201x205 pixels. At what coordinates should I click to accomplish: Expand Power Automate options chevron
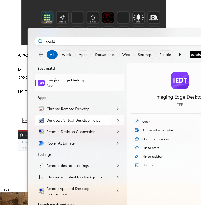point(118,143)
